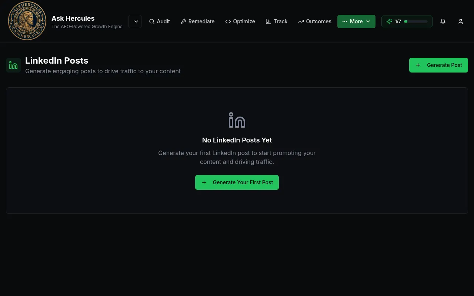
Task: View the Outcomes section
Action: pyautogui.click(x=315, y=21)
